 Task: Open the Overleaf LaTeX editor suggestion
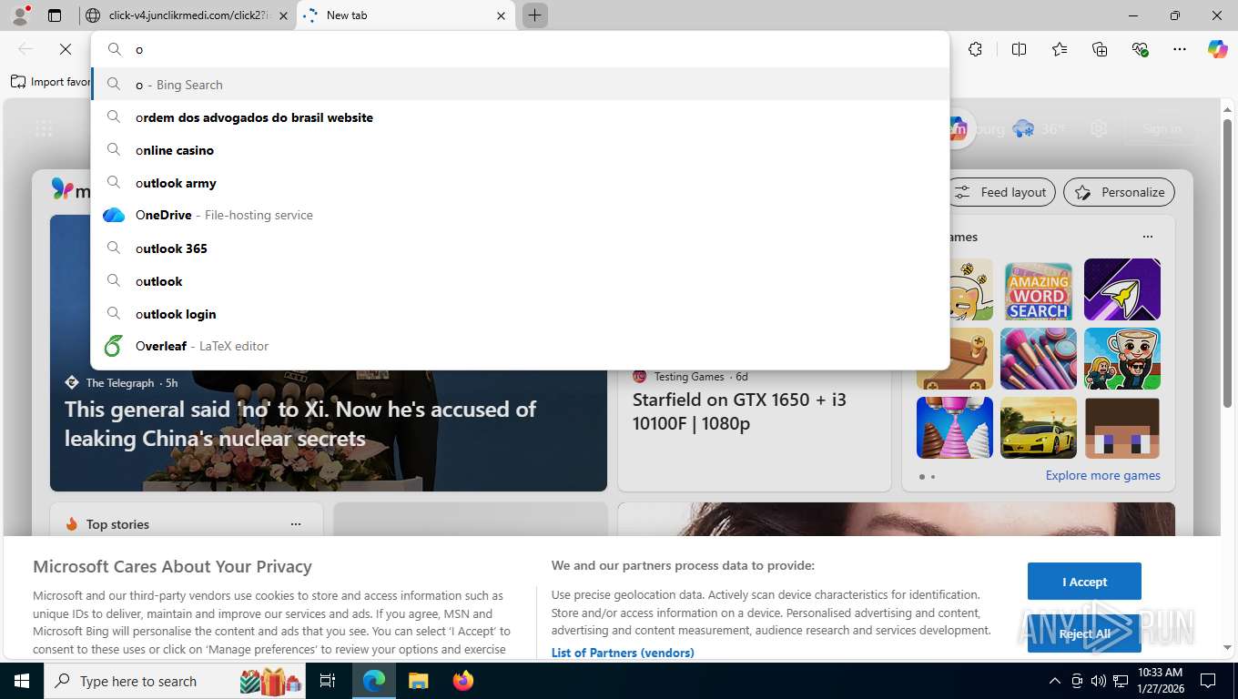(x=520, y=346)
